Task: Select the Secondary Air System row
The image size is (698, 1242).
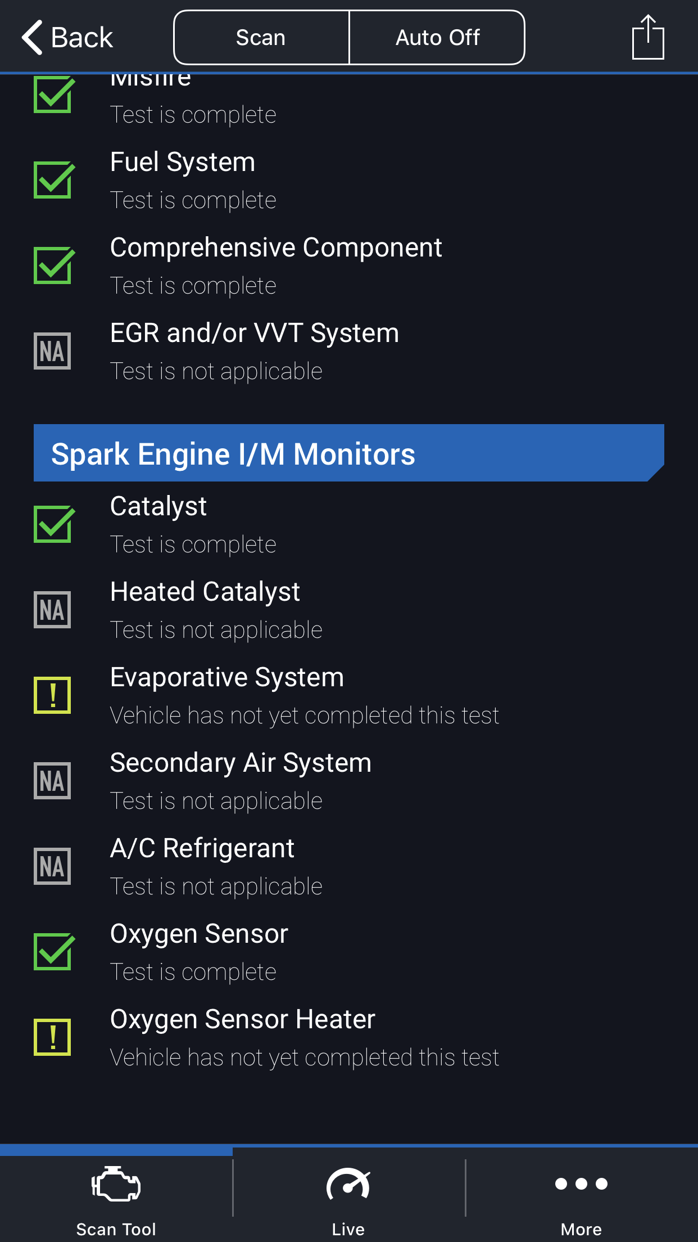Action: [x=349, y=781]
